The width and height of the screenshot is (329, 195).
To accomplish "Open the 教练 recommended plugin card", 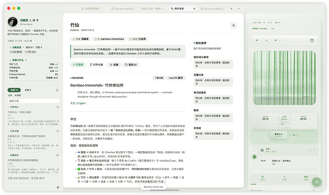I will pyautogui.click(x=213, y=115).
